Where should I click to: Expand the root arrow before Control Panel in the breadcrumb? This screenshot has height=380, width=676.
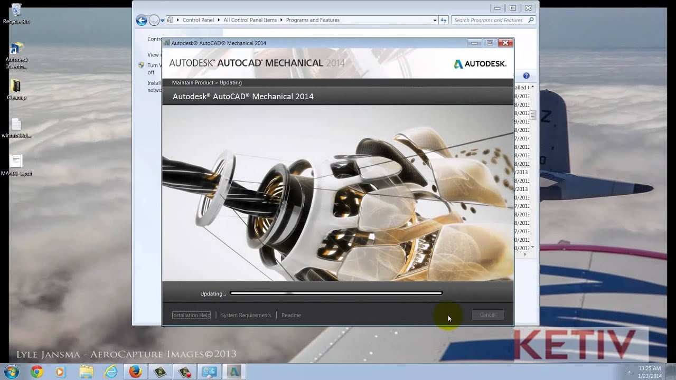(178, 20)
